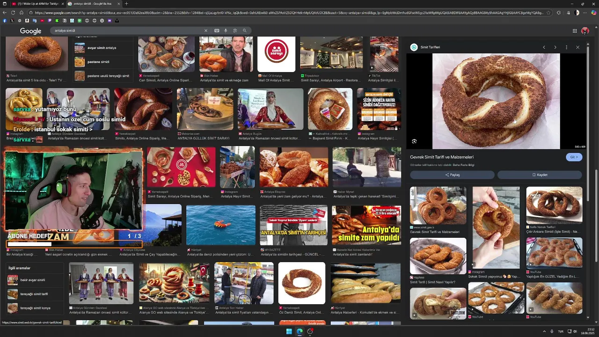
Task: Go back with browser back arrow
Action: [5, 13]
